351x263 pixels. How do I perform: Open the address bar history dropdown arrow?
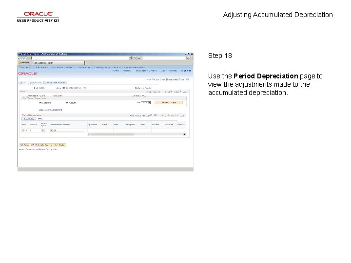130,58
